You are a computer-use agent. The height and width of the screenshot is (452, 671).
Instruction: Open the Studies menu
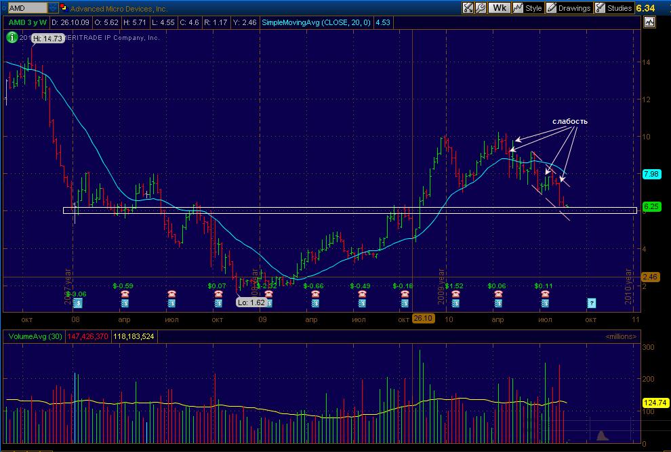(614, 7)
